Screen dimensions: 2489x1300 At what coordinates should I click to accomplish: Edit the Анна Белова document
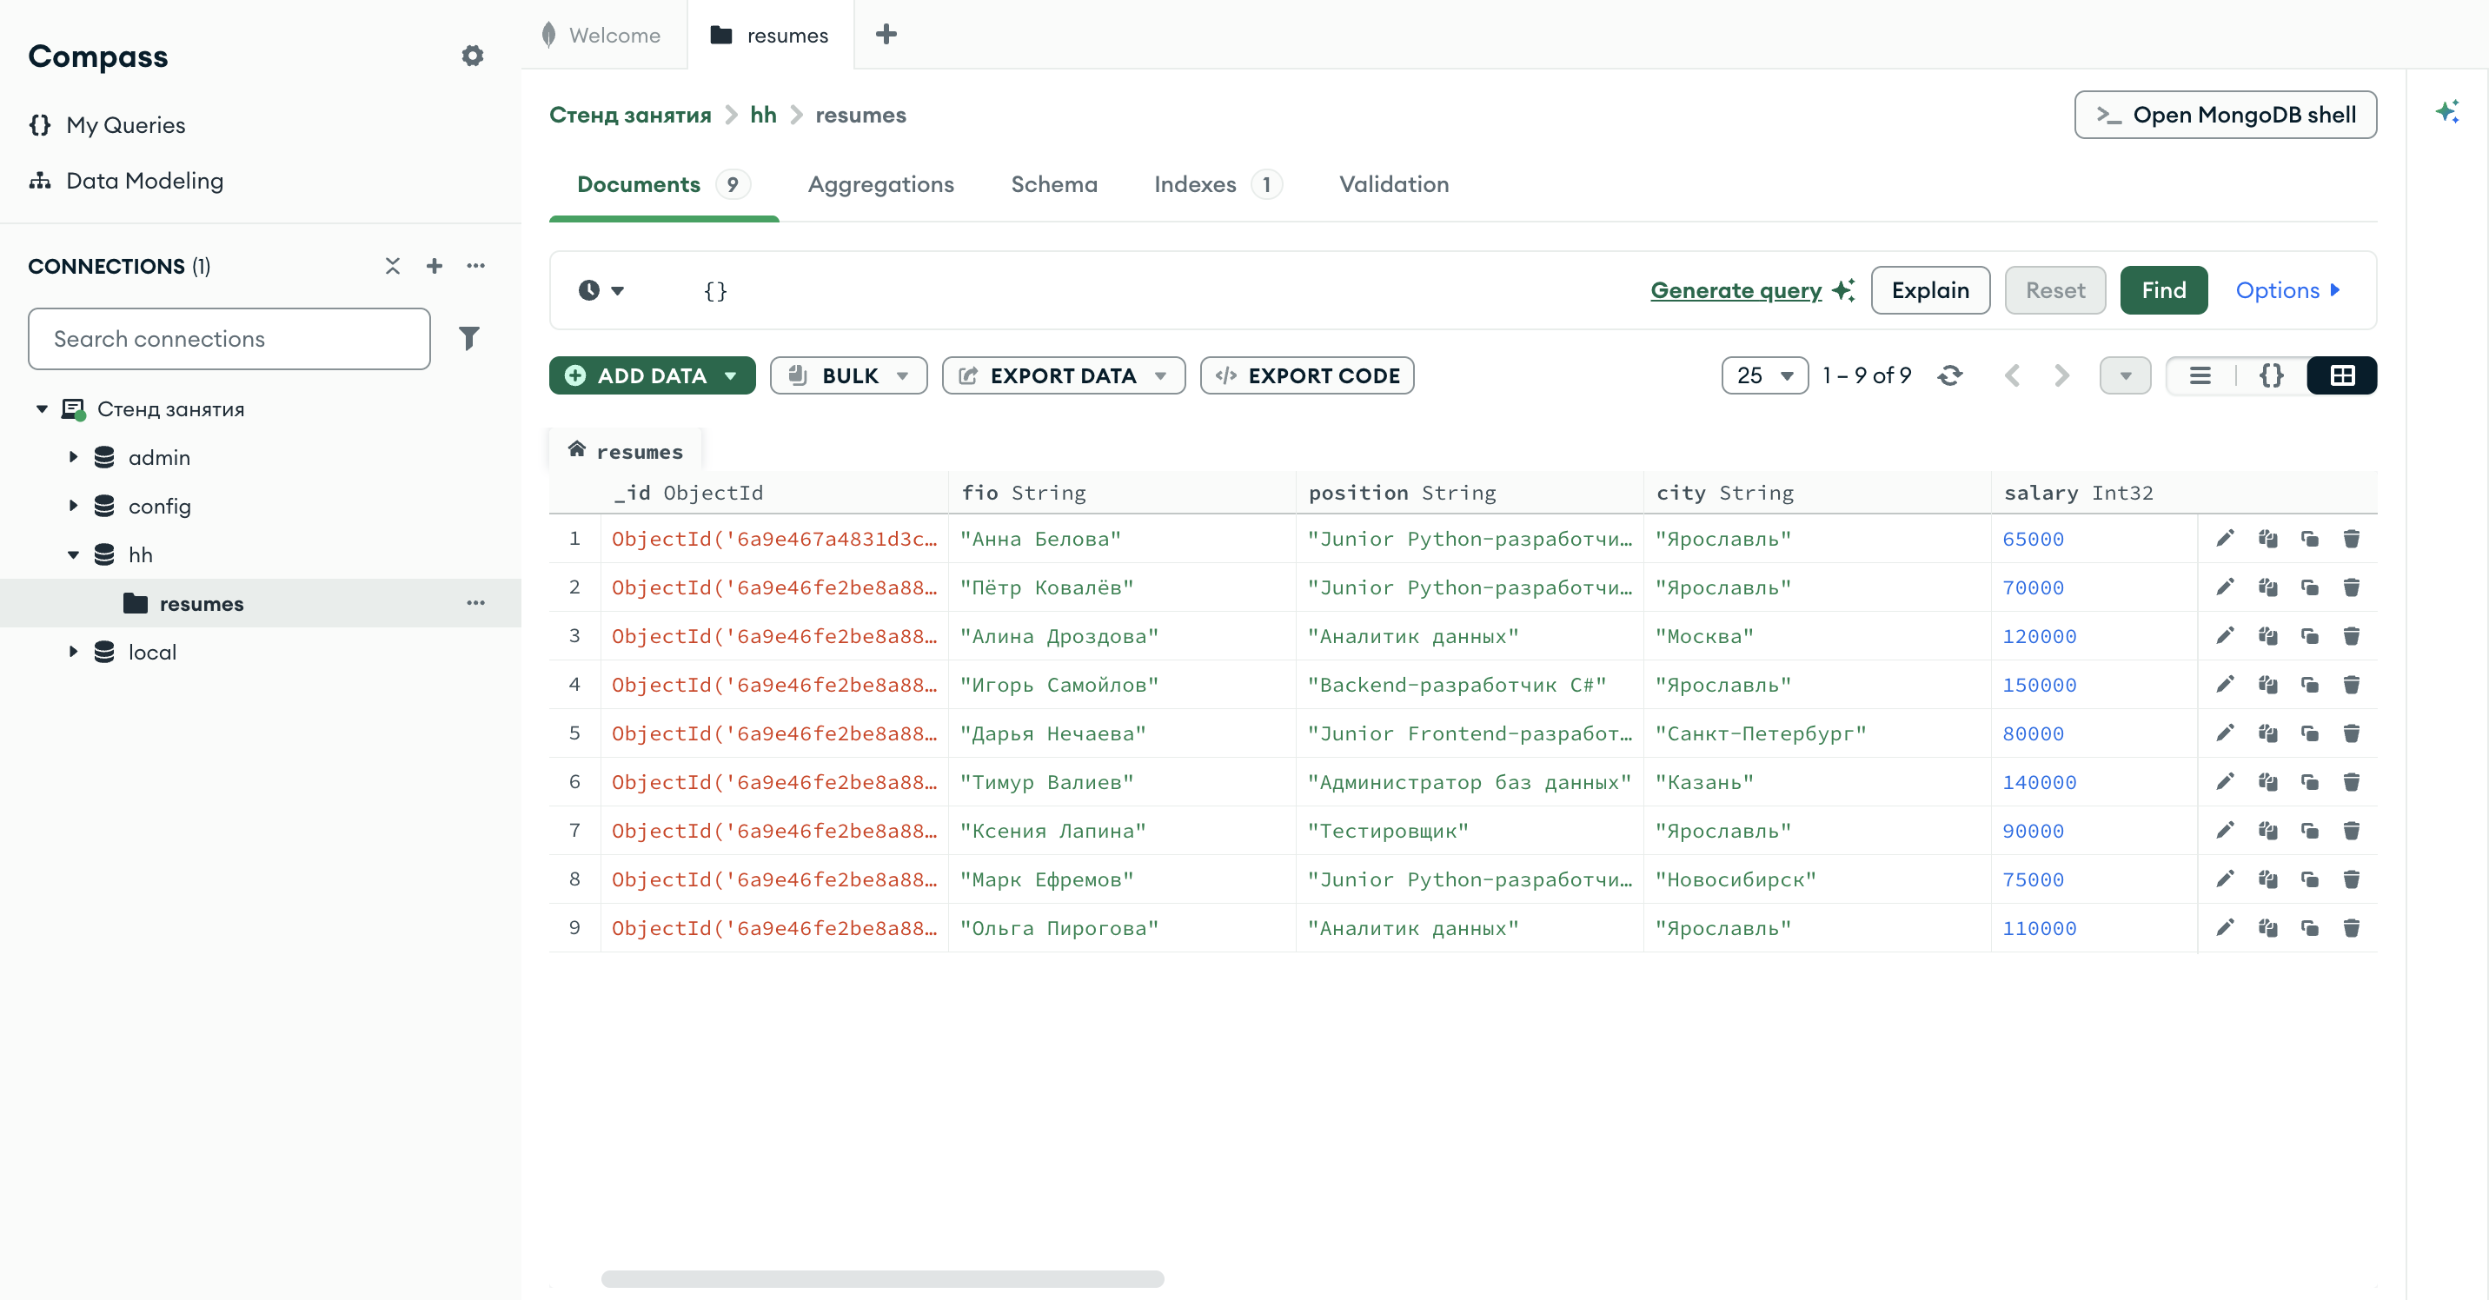click(2224, 538)
